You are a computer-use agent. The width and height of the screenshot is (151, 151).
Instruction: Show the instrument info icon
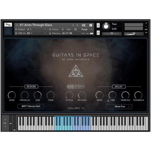click(x=91, y=25)
